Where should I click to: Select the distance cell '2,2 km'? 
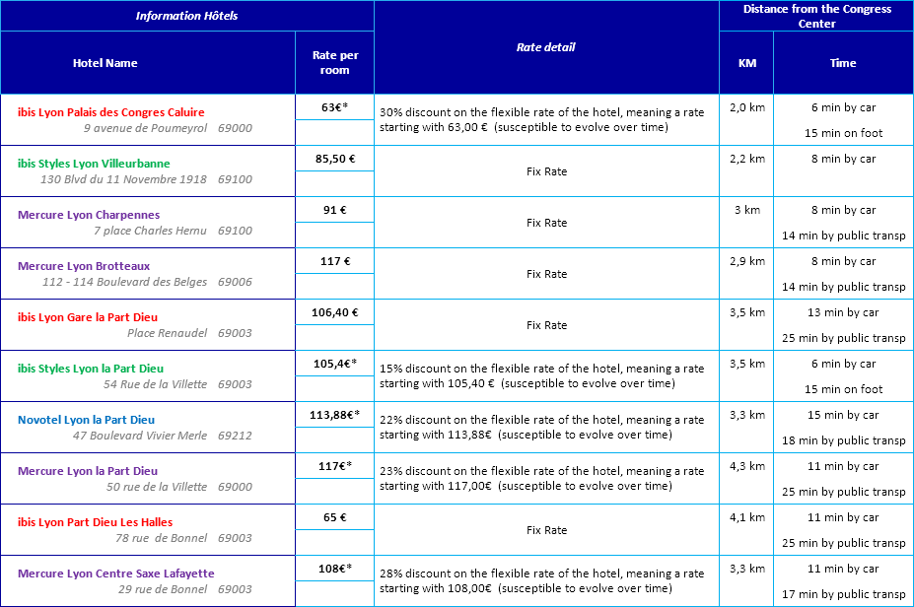pos(747,159)
